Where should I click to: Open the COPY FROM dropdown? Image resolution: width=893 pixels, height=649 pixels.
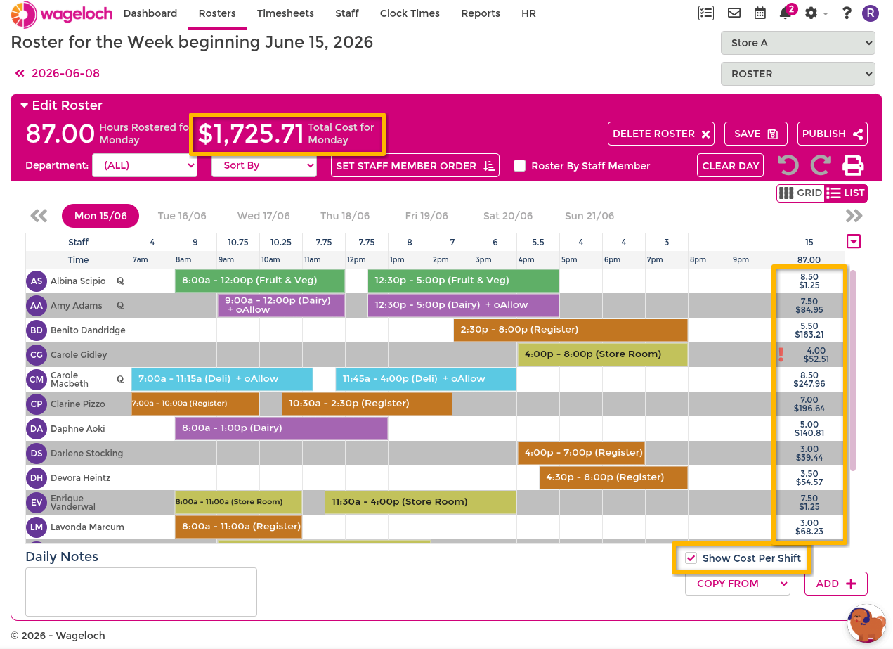coord(738,584)
